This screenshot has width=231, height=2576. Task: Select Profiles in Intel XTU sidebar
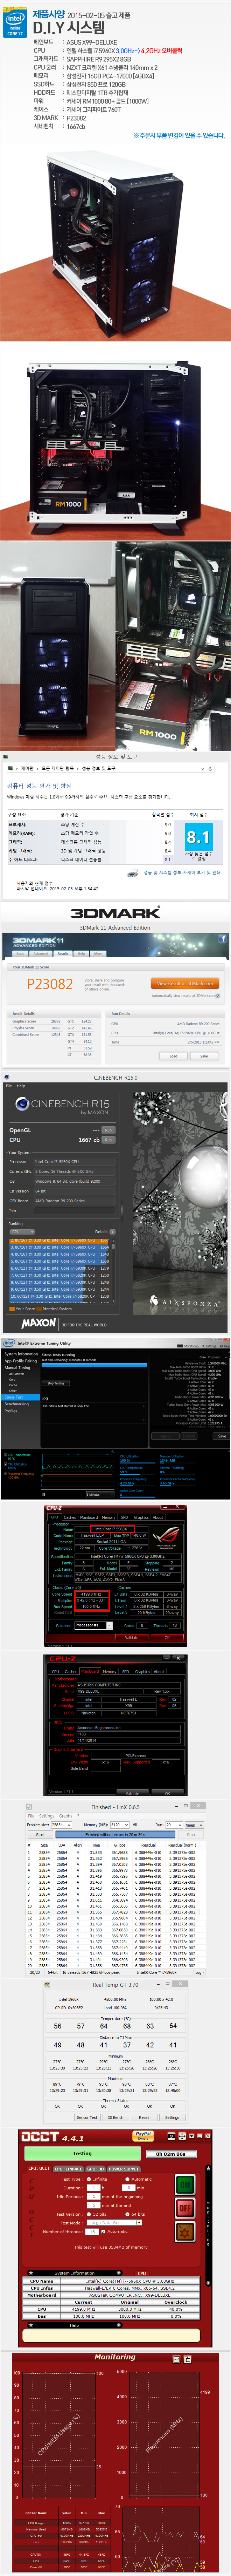click(x=11, y=1411)
